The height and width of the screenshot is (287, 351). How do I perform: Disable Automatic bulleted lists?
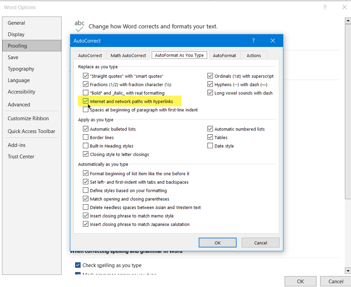coord(85,129)
